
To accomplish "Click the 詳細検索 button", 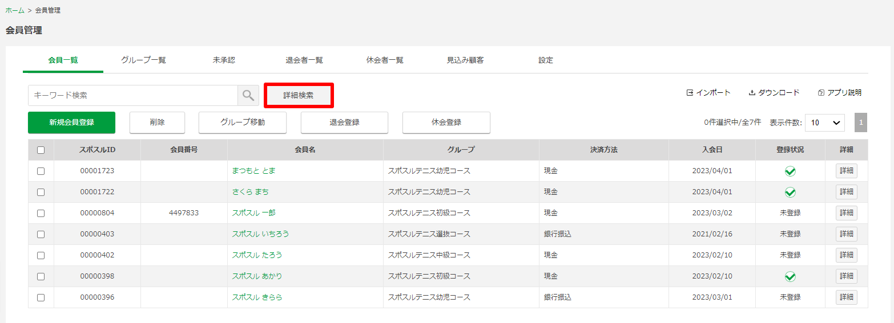I will pos(299,95).
